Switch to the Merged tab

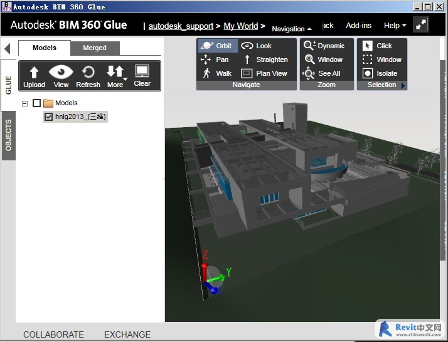tap(95, 48)
